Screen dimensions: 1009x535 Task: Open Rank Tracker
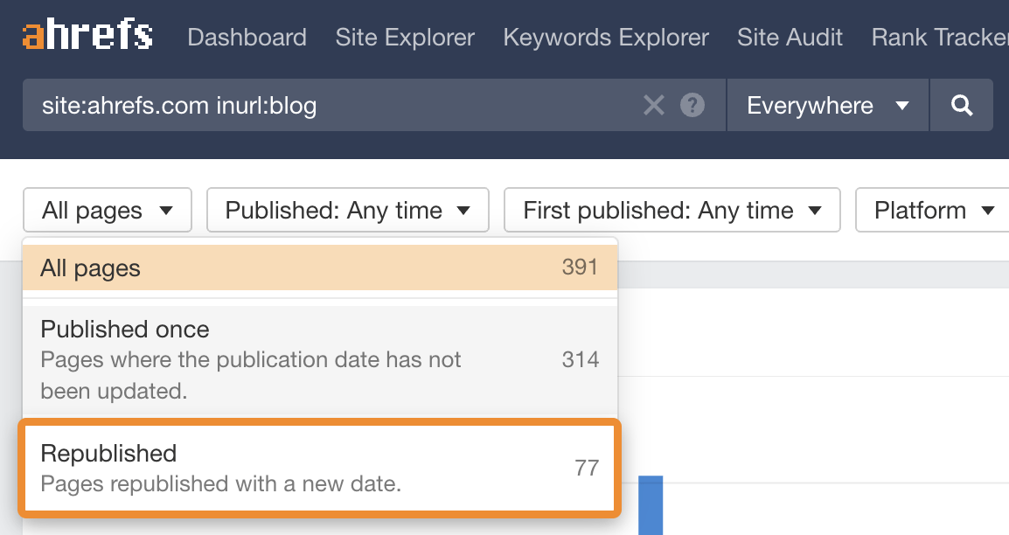tap(940, 38)
